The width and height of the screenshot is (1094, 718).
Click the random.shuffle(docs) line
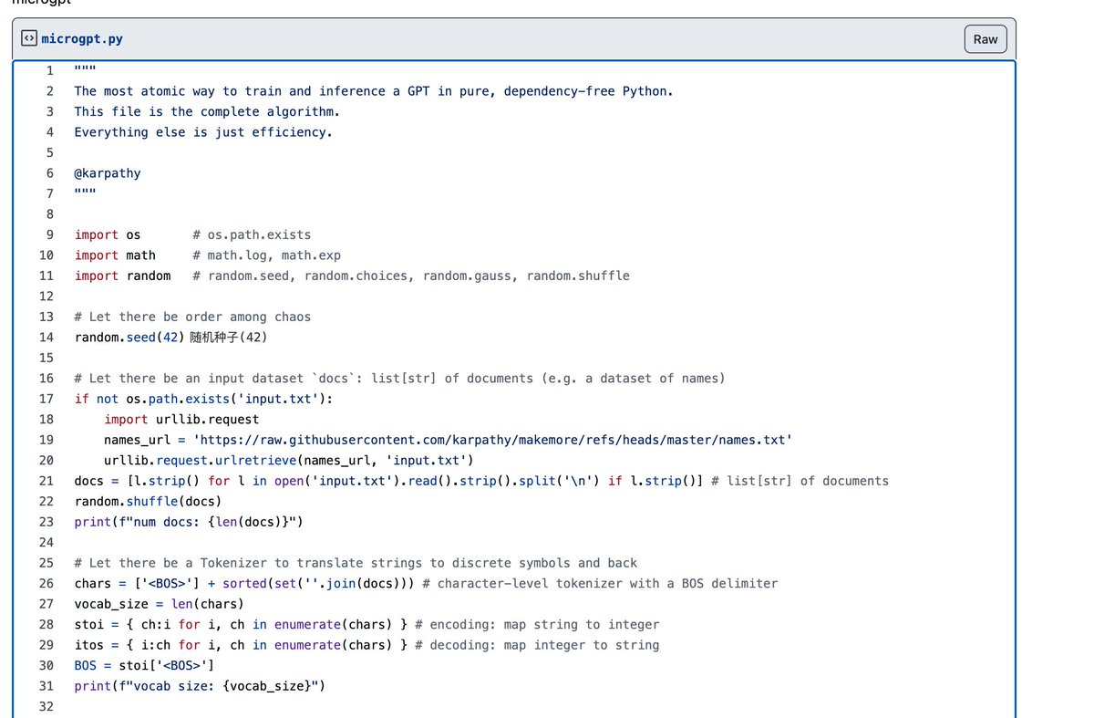pyautogui.click(x=148, y=502)
